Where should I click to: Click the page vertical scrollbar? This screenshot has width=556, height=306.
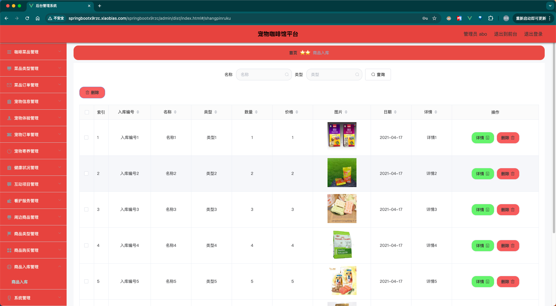click(x=554, y=138)
